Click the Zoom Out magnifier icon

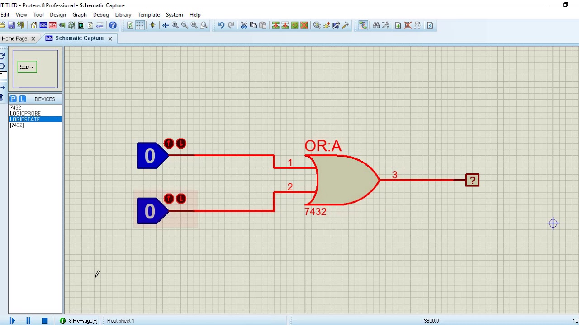click(x=185, y=25)
